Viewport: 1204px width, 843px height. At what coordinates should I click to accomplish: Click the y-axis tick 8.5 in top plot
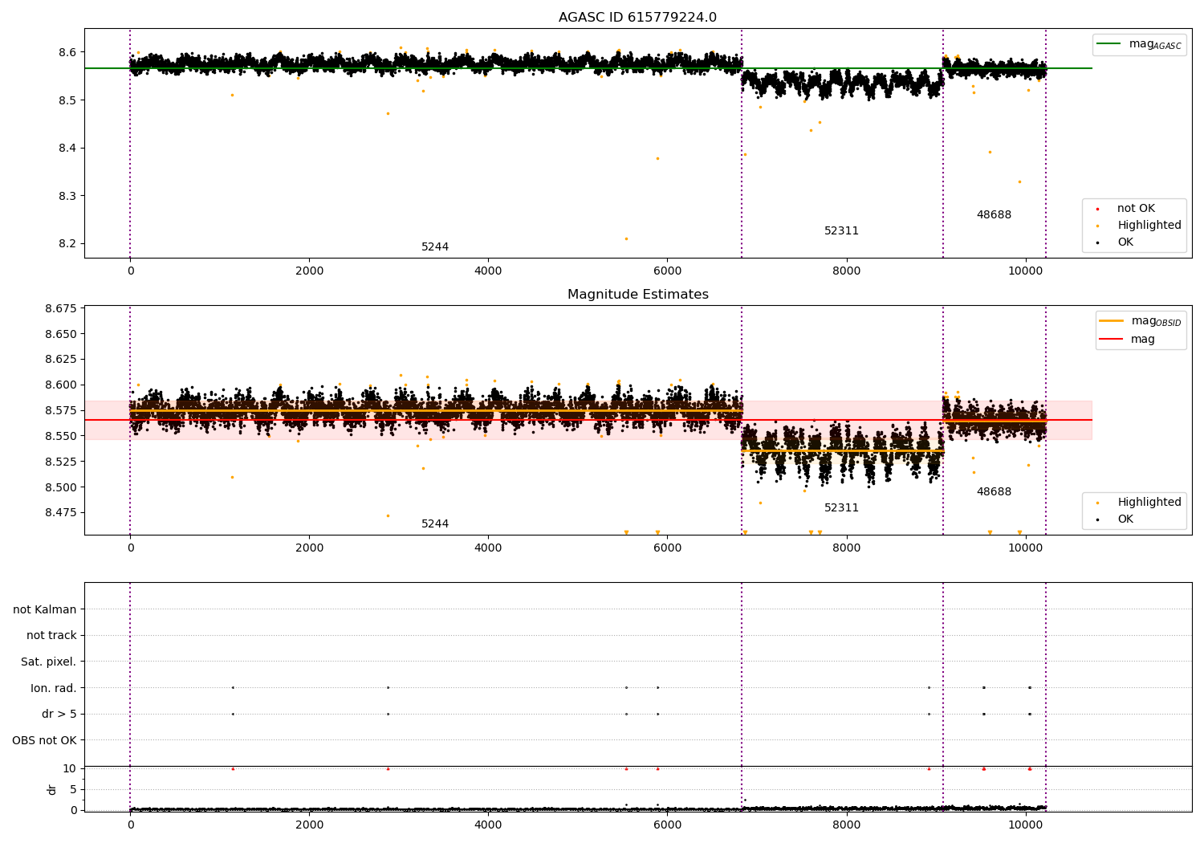pos(67,100)
